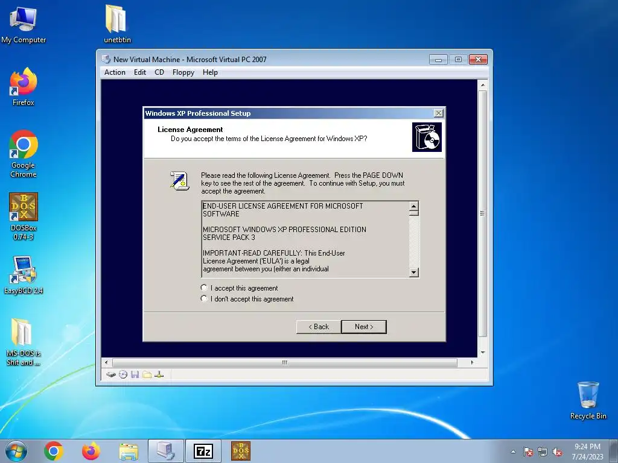Select the Google Chrome desktop shortcut
Image resolution: width=618 pixels, height=463 pixels.
tap(24, 154)
